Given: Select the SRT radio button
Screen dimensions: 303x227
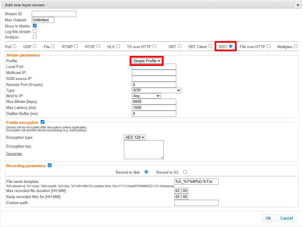Looking at the screenshot, I should point(179,46).
